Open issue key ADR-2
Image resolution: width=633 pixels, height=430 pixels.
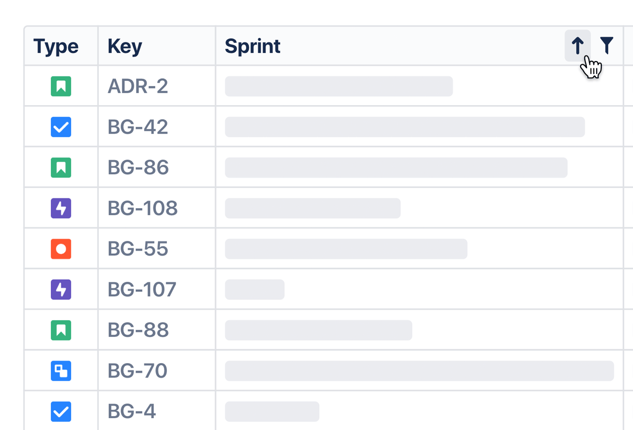[x=138, y=87]
